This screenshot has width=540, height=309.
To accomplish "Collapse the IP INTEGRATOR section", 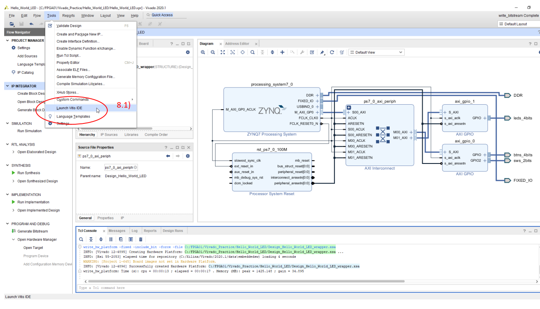I will 8,86.
